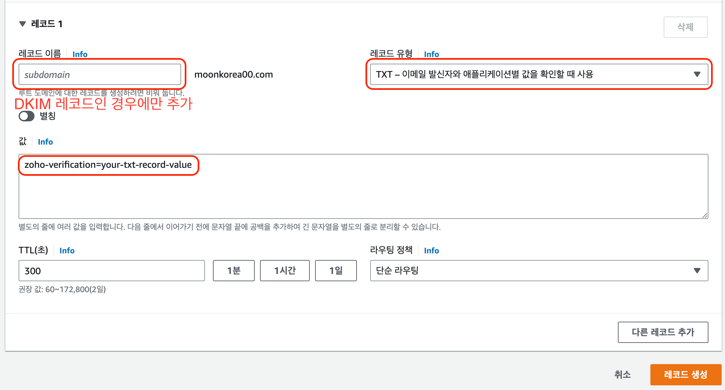725x390 pixels.
Task: Set TTL with the 1분 button
Action: [x=233, y=271]
